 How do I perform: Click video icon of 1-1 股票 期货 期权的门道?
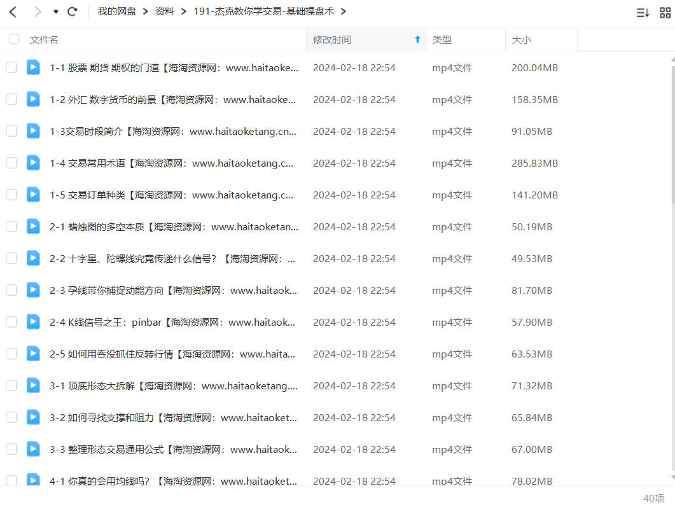point(33,67)
